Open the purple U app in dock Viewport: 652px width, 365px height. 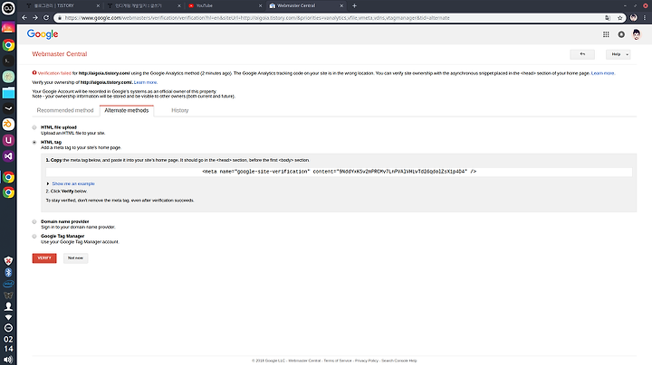[8, 140]
